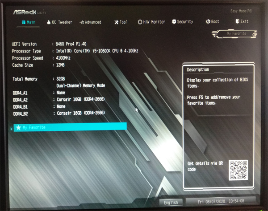Click the date and time display
The height and width of the screenshot is (211, 268).
(221, 201)
